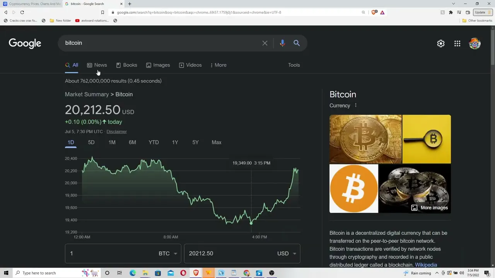Select the 5D chart range
The image size is (495, 278).
(x=91, y=142)
